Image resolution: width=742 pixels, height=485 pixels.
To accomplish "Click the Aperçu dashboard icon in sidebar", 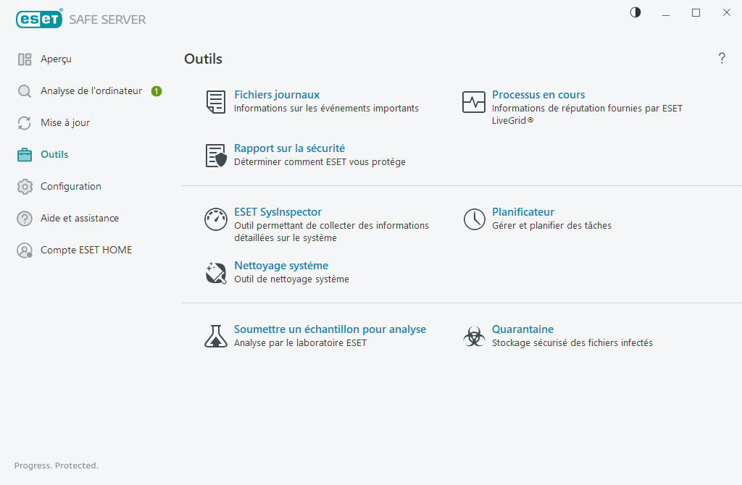I will coord(24,59).
